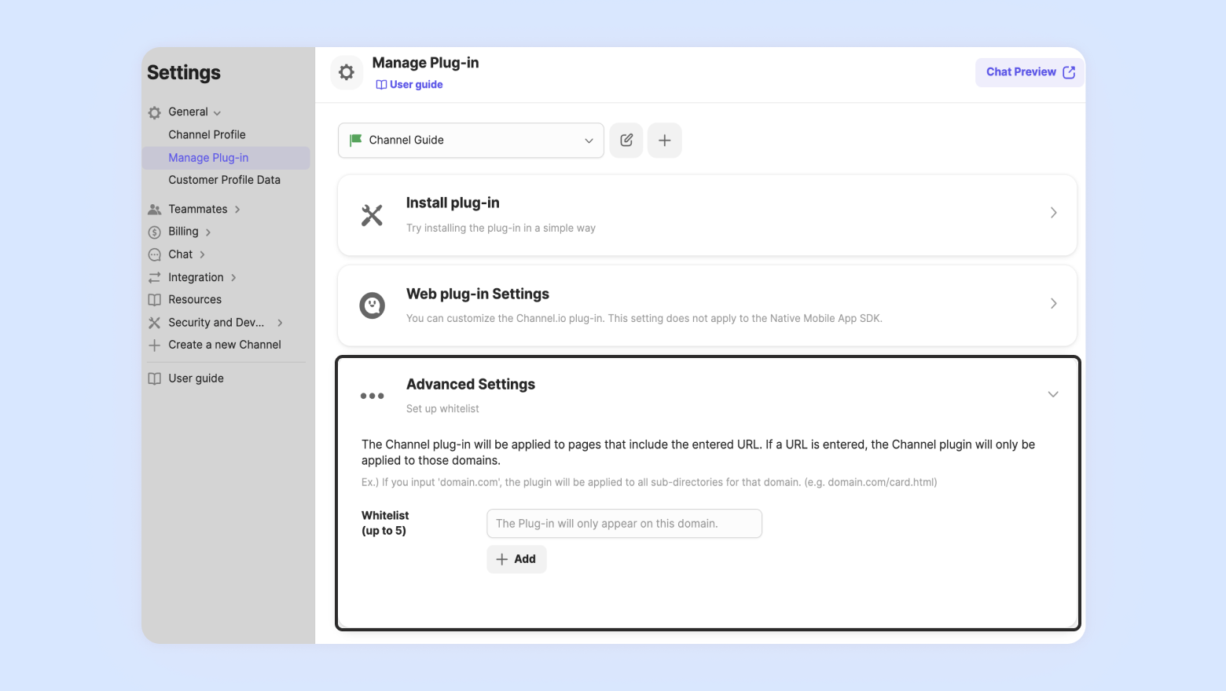Expand the Teammates sidebar section
This screenshot has height=691, width=1226.
coord(198,210)
